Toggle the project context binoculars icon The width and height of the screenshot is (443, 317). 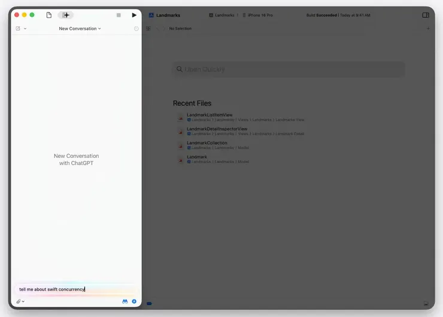pos(125,301)
